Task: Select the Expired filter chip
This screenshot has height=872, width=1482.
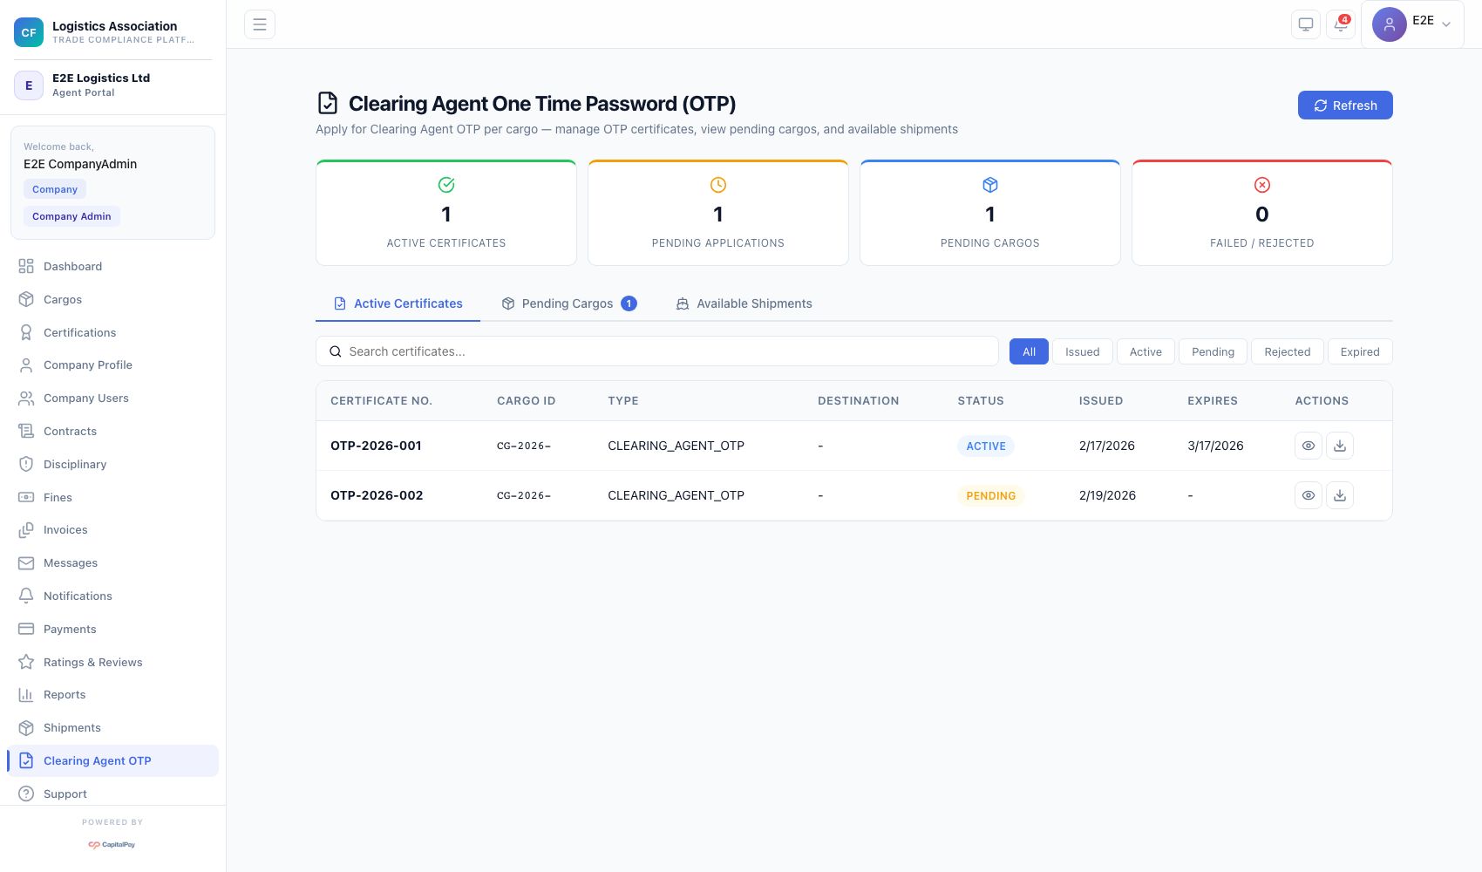Action: pyautogui.click(x=1359, y=351)
